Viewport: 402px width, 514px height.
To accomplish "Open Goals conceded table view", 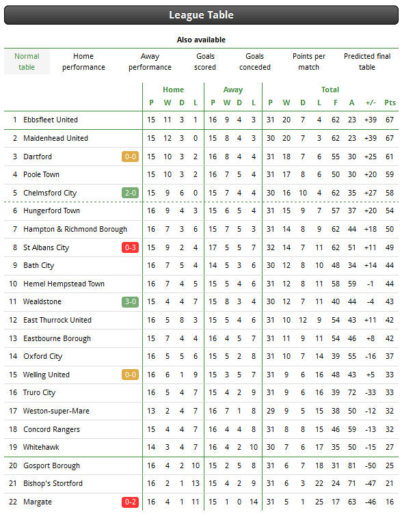I will 255,62.
